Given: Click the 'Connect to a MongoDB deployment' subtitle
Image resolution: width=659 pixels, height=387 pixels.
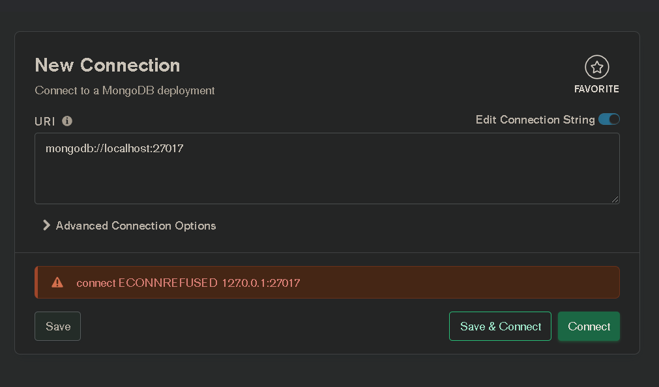Looking at the screenshot, I should pos(124,90).
